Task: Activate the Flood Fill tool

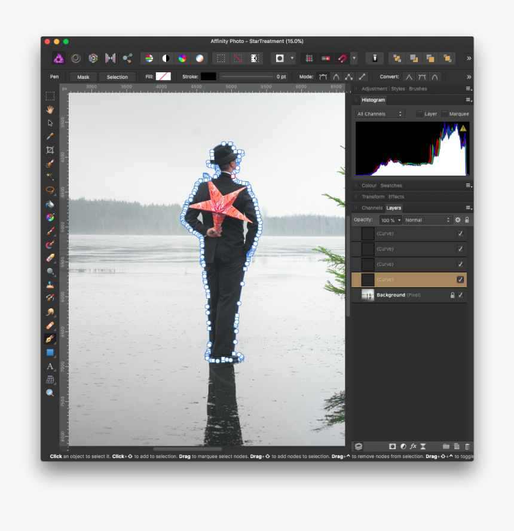Action: pos(51,203)
